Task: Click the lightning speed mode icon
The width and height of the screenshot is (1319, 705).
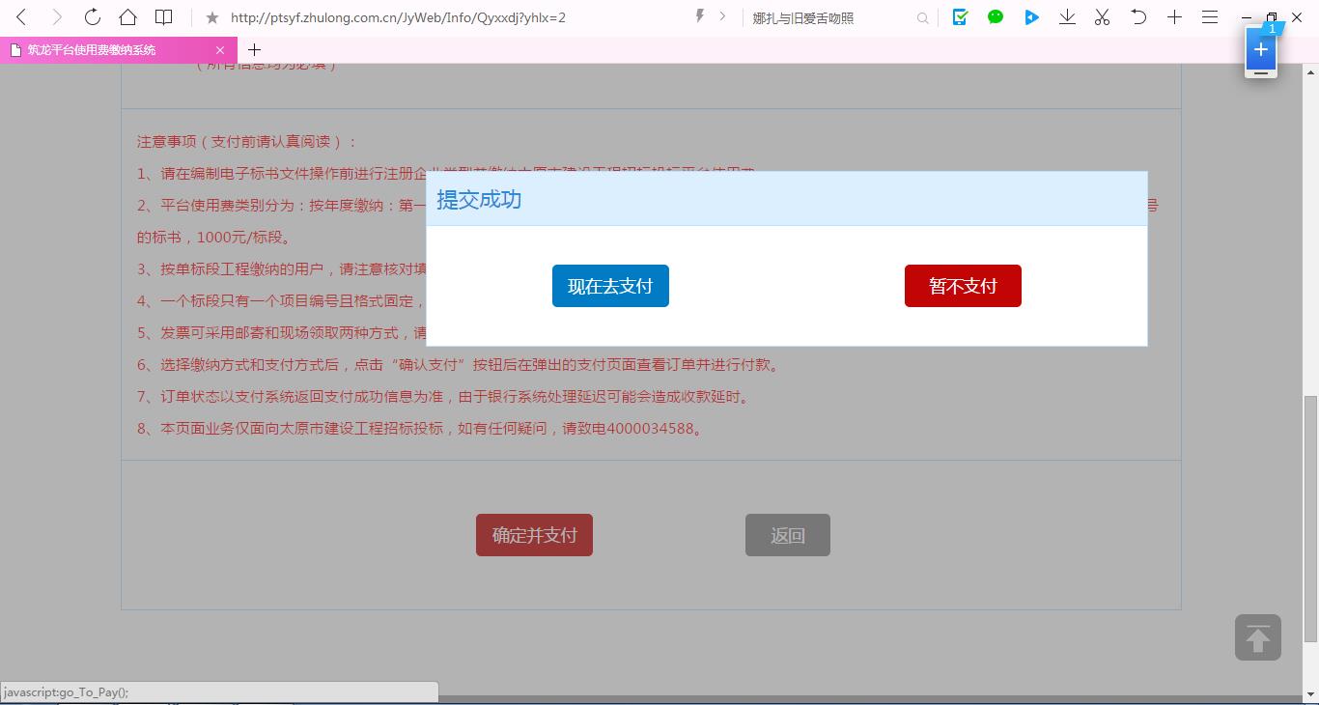Action: [x=700, y=16]
